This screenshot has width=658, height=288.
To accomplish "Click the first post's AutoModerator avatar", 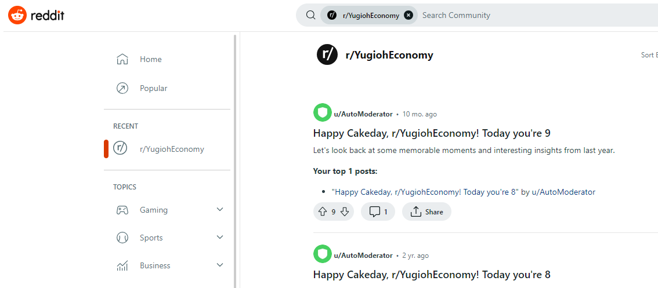I will coord(322,114).
